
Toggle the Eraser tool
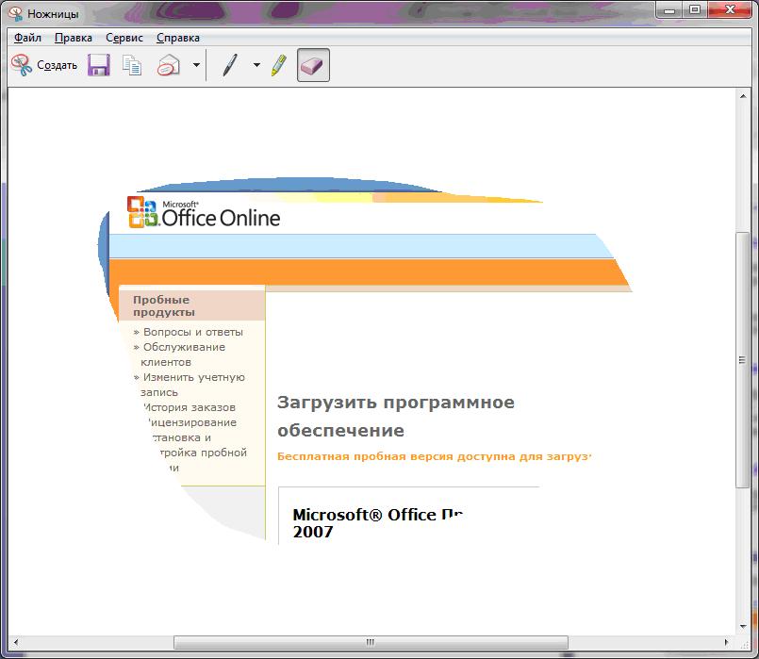tap(313, 65)
